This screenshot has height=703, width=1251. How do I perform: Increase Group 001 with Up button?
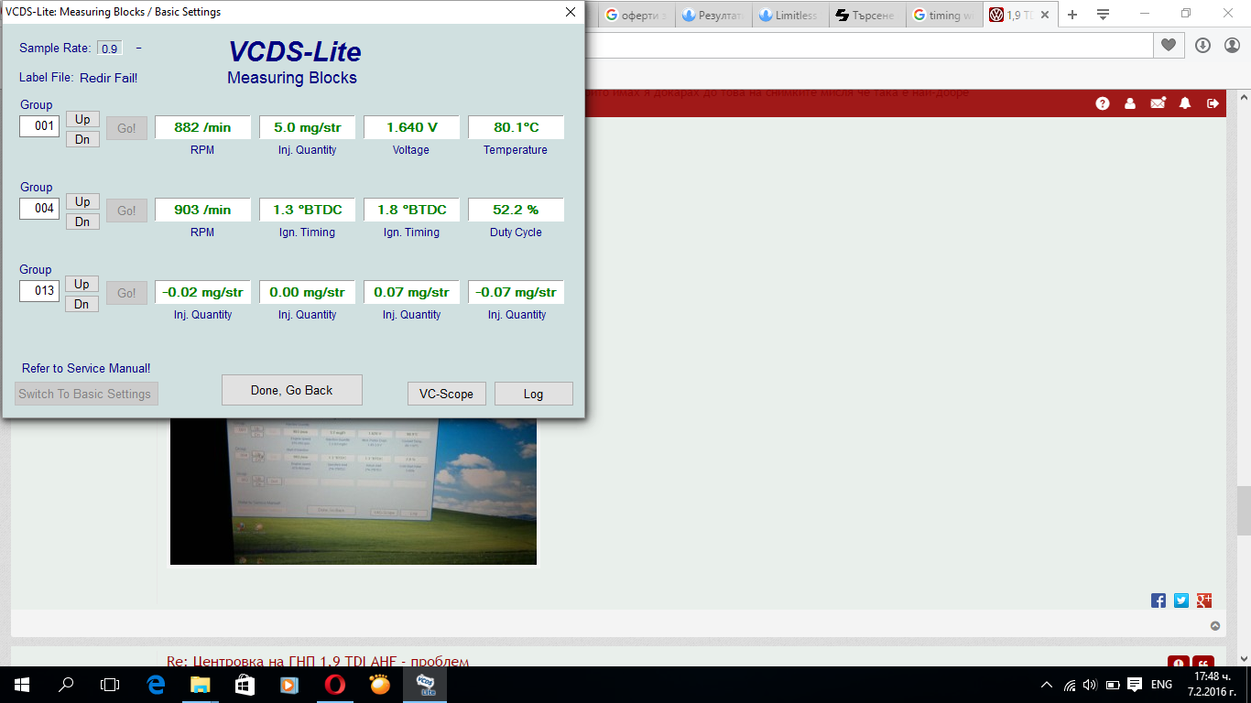tap(82, 119)
